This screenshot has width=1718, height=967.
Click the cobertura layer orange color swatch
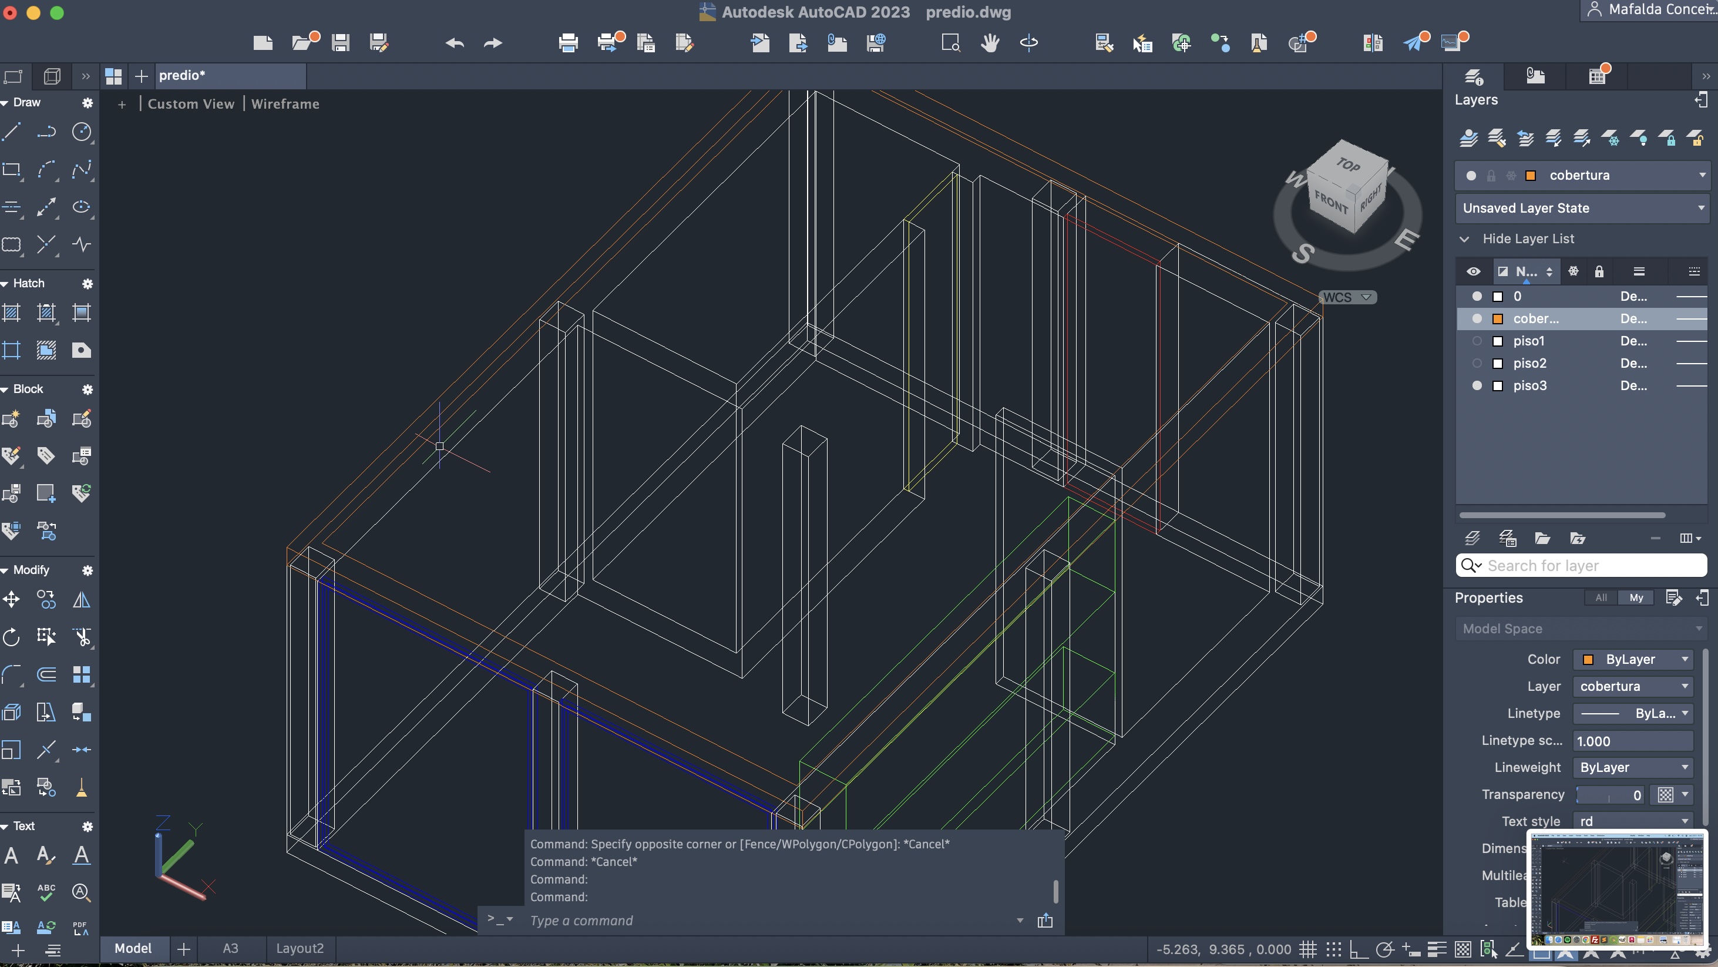pyautogui.click(x=1497, y=319)
